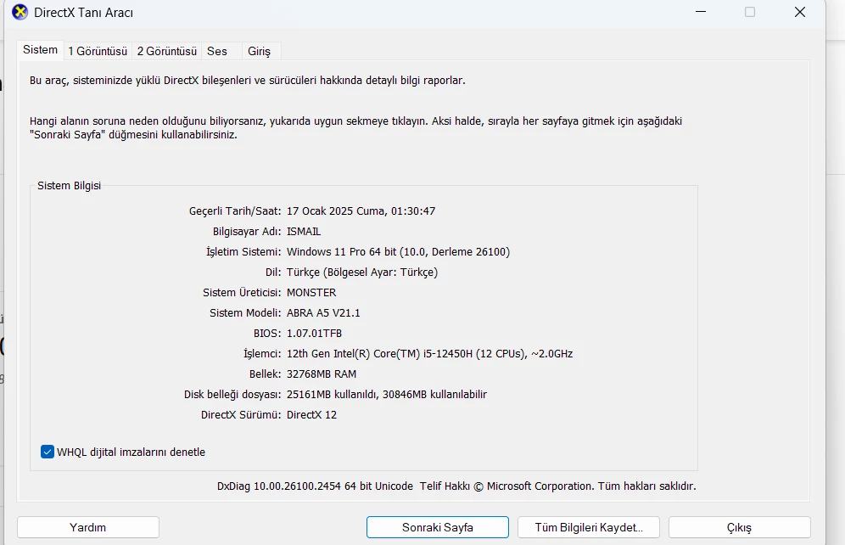Click the DirectX Sürümü label
845x545 pixels.
tap(241, 414)
